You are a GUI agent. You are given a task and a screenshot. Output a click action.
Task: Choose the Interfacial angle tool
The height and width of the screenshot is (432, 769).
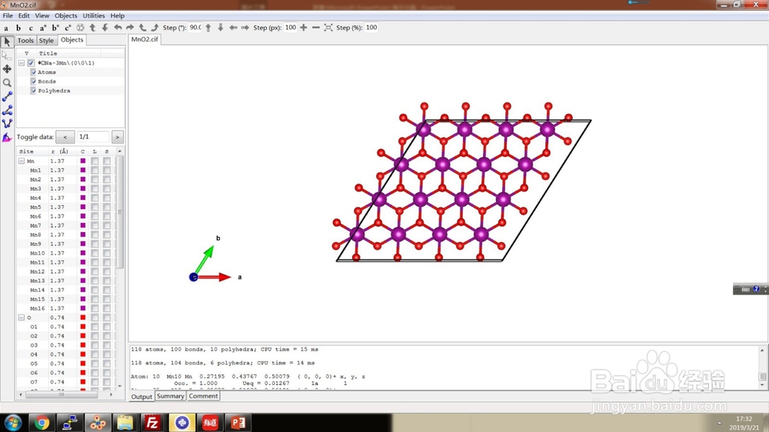(7, 138)
